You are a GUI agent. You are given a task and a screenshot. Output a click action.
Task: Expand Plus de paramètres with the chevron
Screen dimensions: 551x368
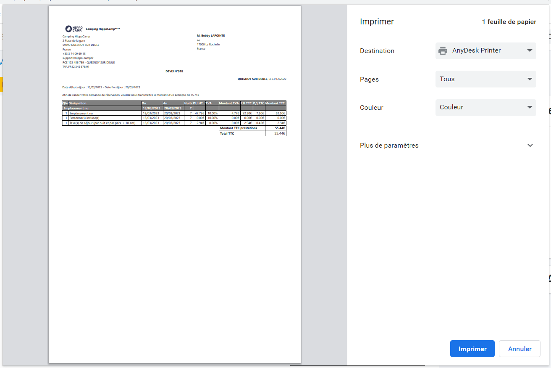tap(530, 146)
